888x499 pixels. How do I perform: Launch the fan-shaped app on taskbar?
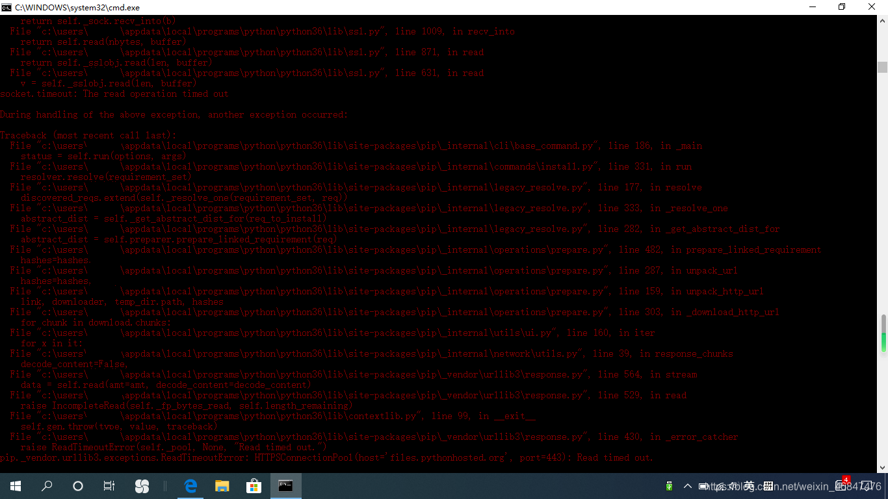[142, 486]
